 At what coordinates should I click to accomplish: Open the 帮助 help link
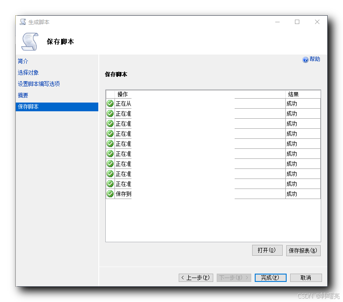[x=315, y=59]
